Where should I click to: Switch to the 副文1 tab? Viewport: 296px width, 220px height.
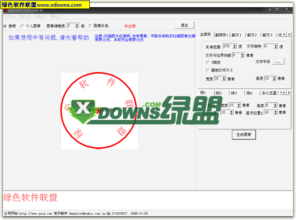click(237, 35)
